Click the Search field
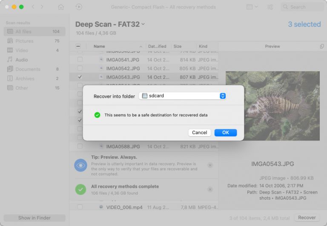 (x=302, y=7)
